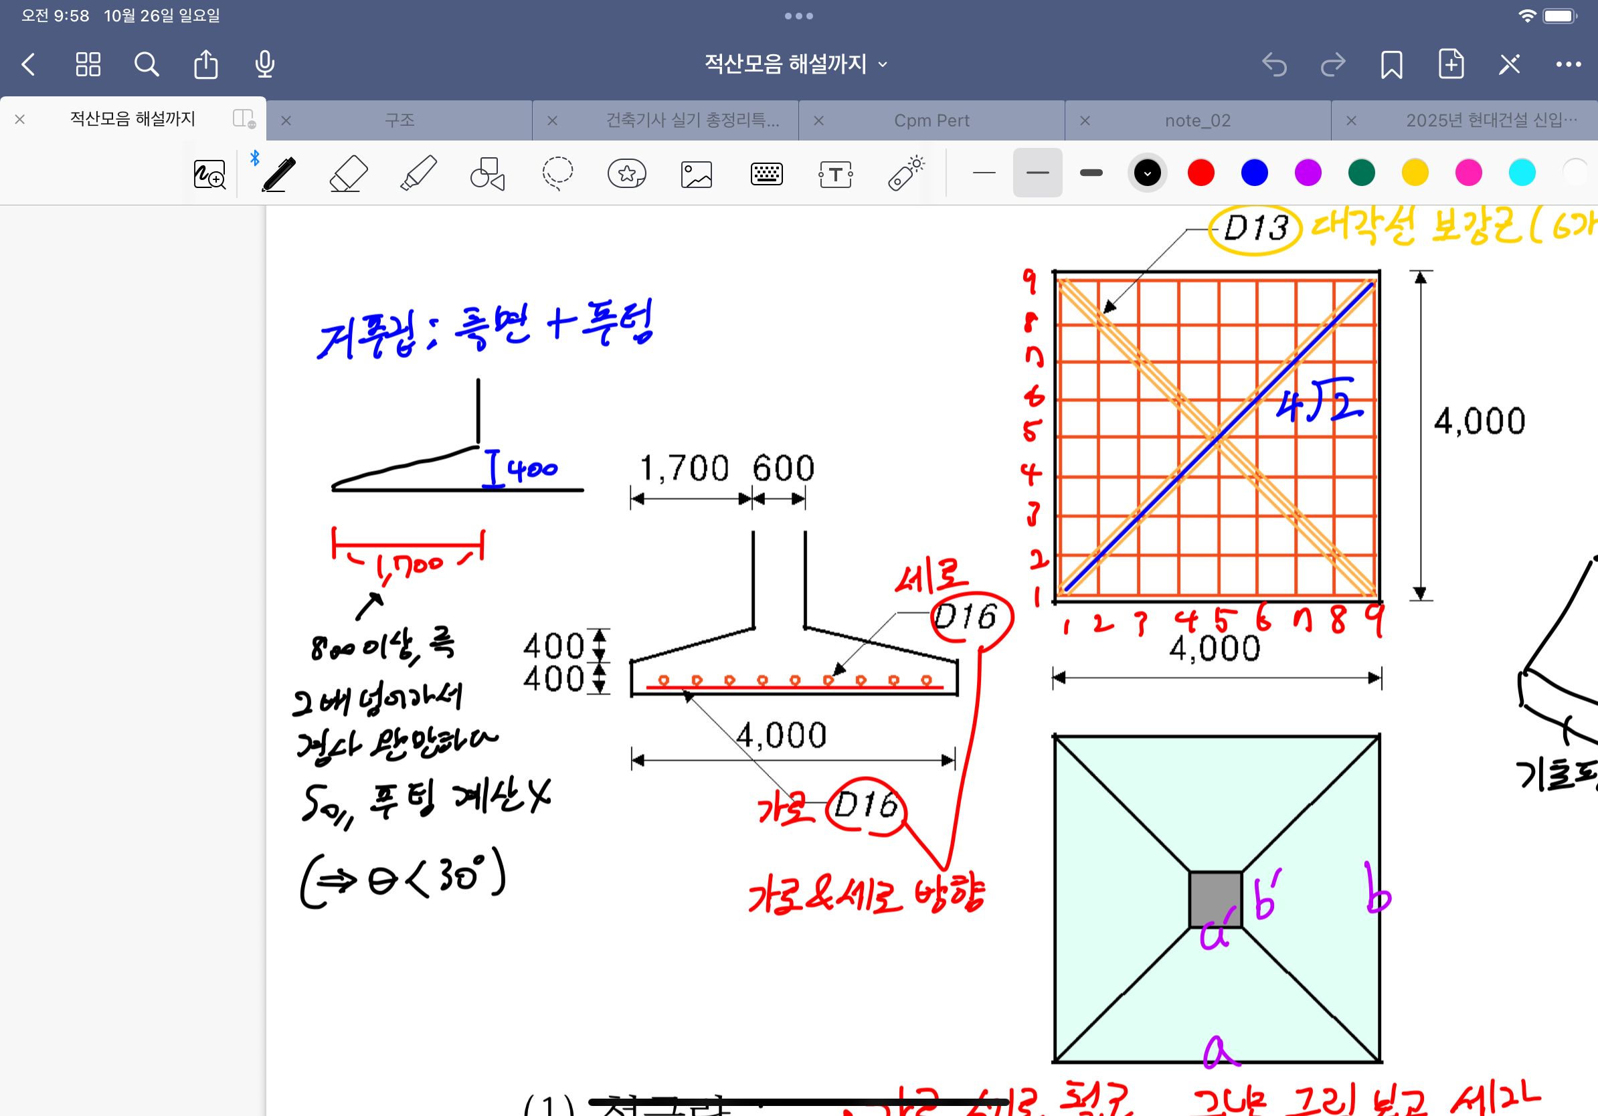
Task: Close the 구조 tab
Action: [286, 120]
